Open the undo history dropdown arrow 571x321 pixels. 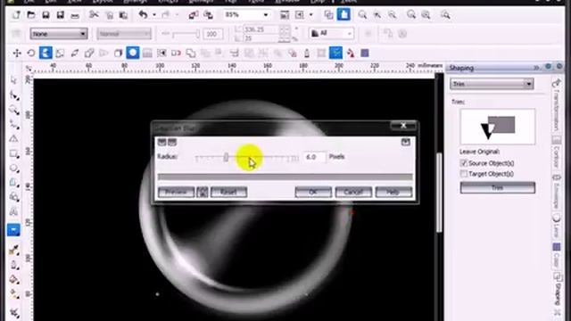154,15
